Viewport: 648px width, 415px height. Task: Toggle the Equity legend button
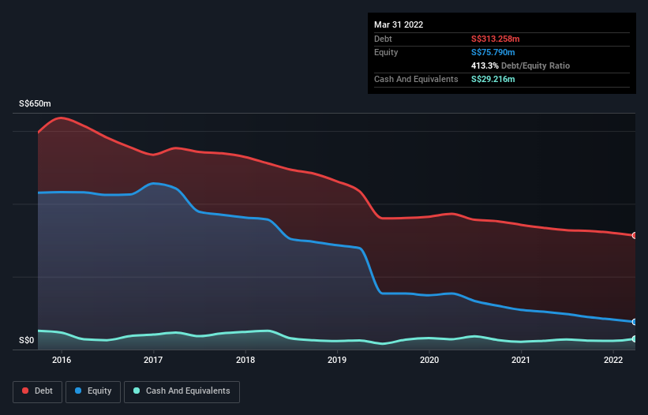93,391
